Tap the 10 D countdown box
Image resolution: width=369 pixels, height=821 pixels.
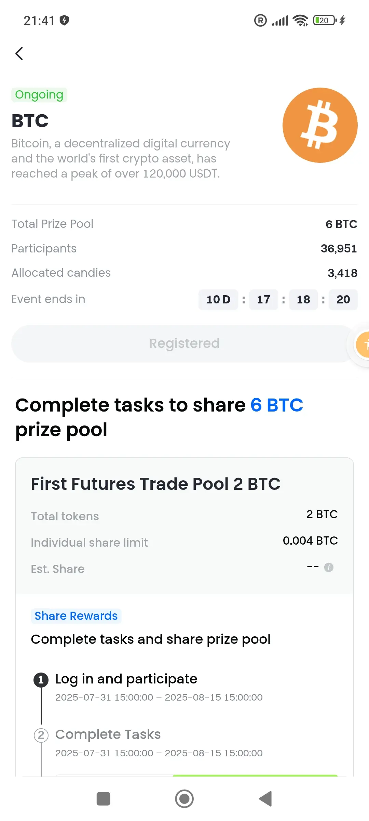tap(218, 300)
